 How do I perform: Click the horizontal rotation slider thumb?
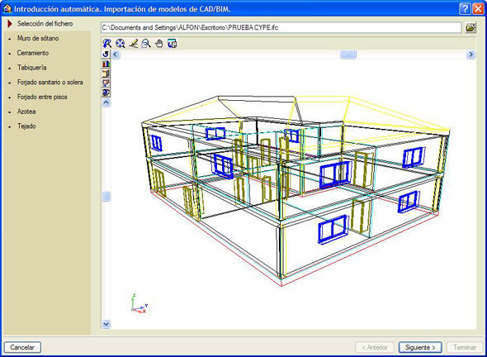tap(348, 55)
